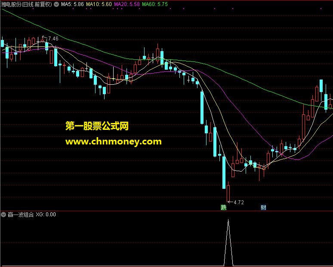Open the 赢一波组合 indicator dropdown arrow
This screenshot has width=333, height=267.
pyautogui.click(x=3, y=215)
